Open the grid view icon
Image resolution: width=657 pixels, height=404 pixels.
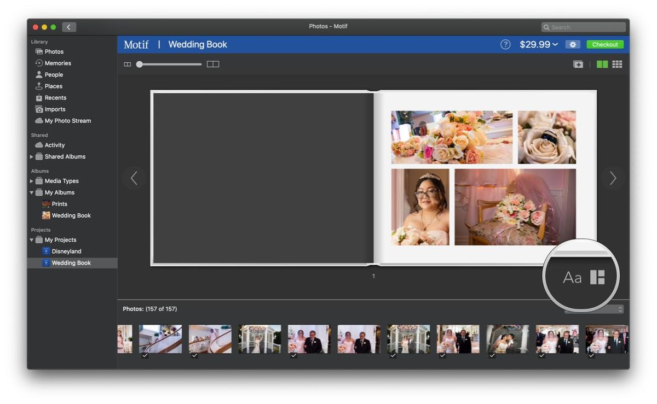[616, 64]
